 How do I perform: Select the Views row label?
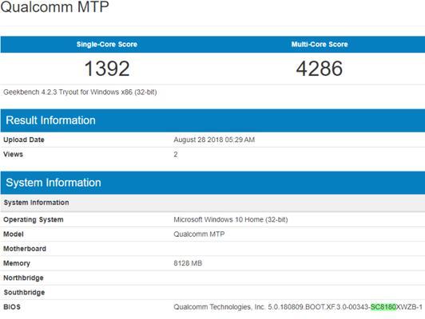click(13, 155)
